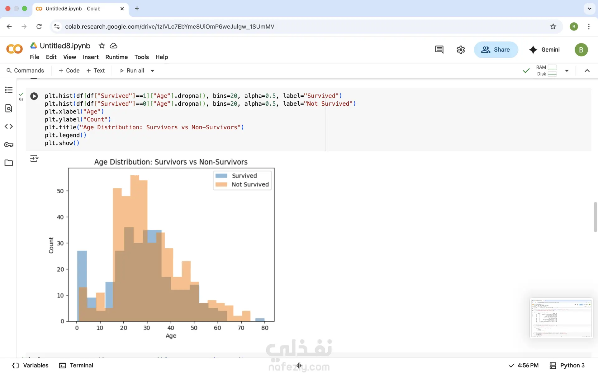
Task: Expand the Run all dropdown arrow
Action: click(153, 71)
